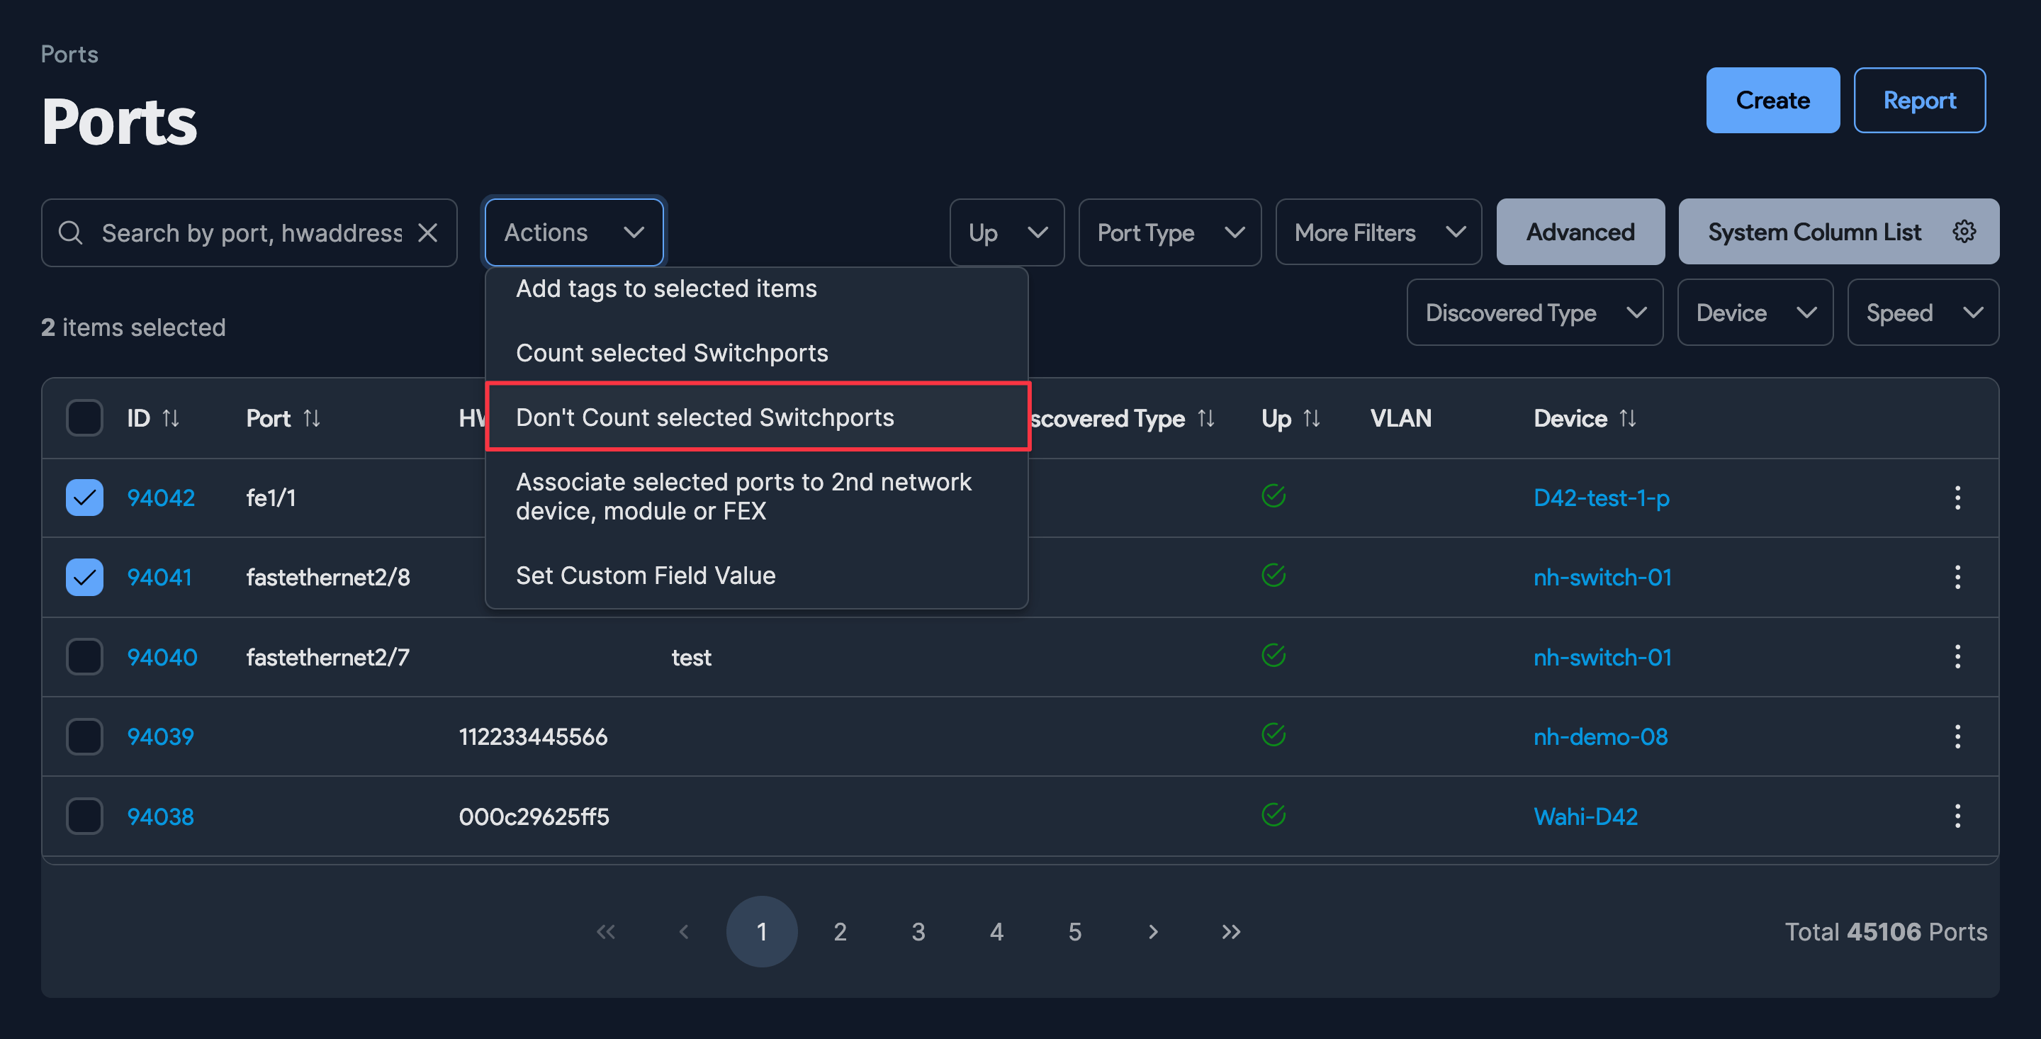Sort by Device column arrows

1627,417
